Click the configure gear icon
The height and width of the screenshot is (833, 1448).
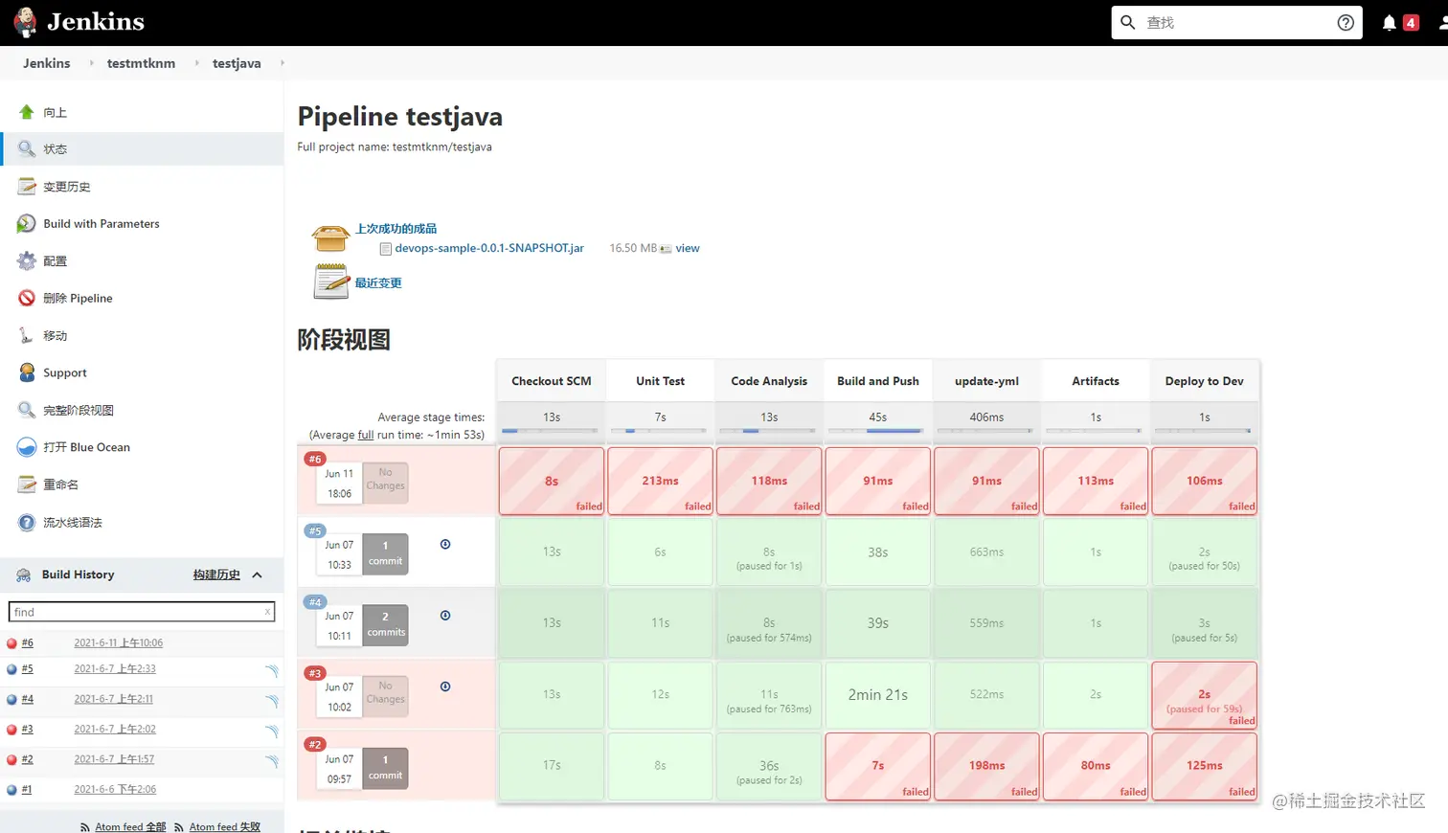[27, 260]
